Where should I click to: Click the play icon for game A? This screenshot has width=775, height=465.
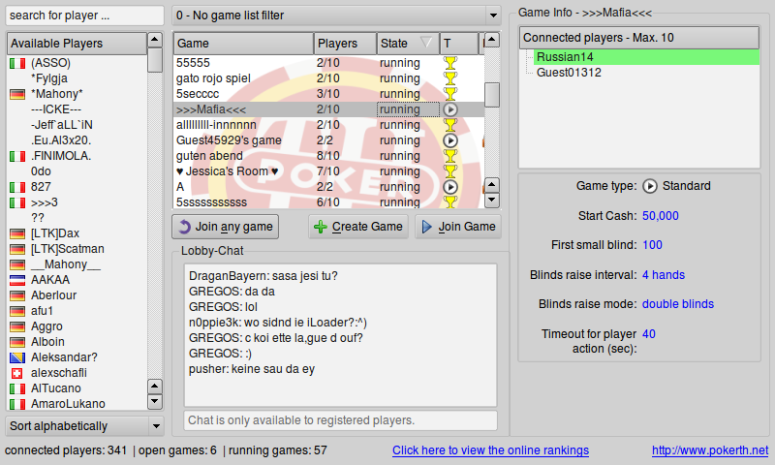pos(449,186)
